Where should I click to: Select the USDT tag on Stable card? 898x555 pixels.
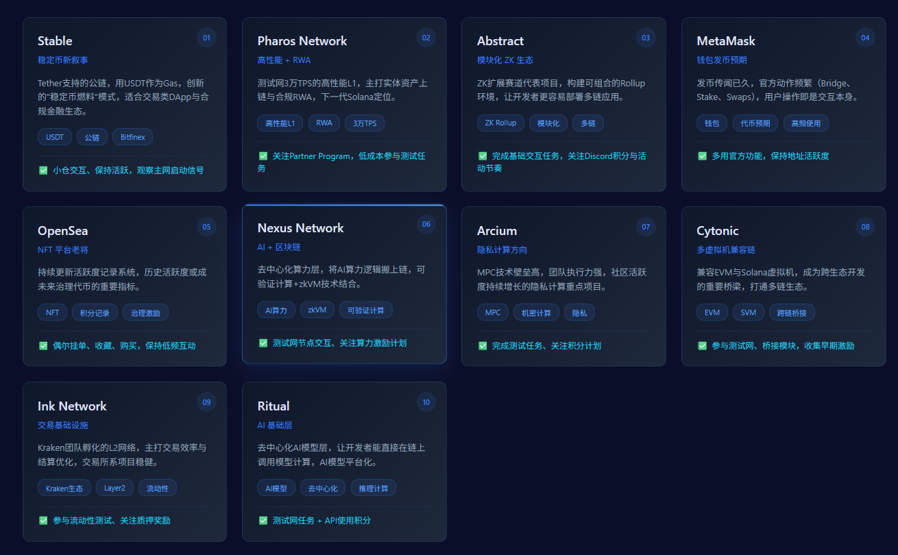click(x=55, y=137)
